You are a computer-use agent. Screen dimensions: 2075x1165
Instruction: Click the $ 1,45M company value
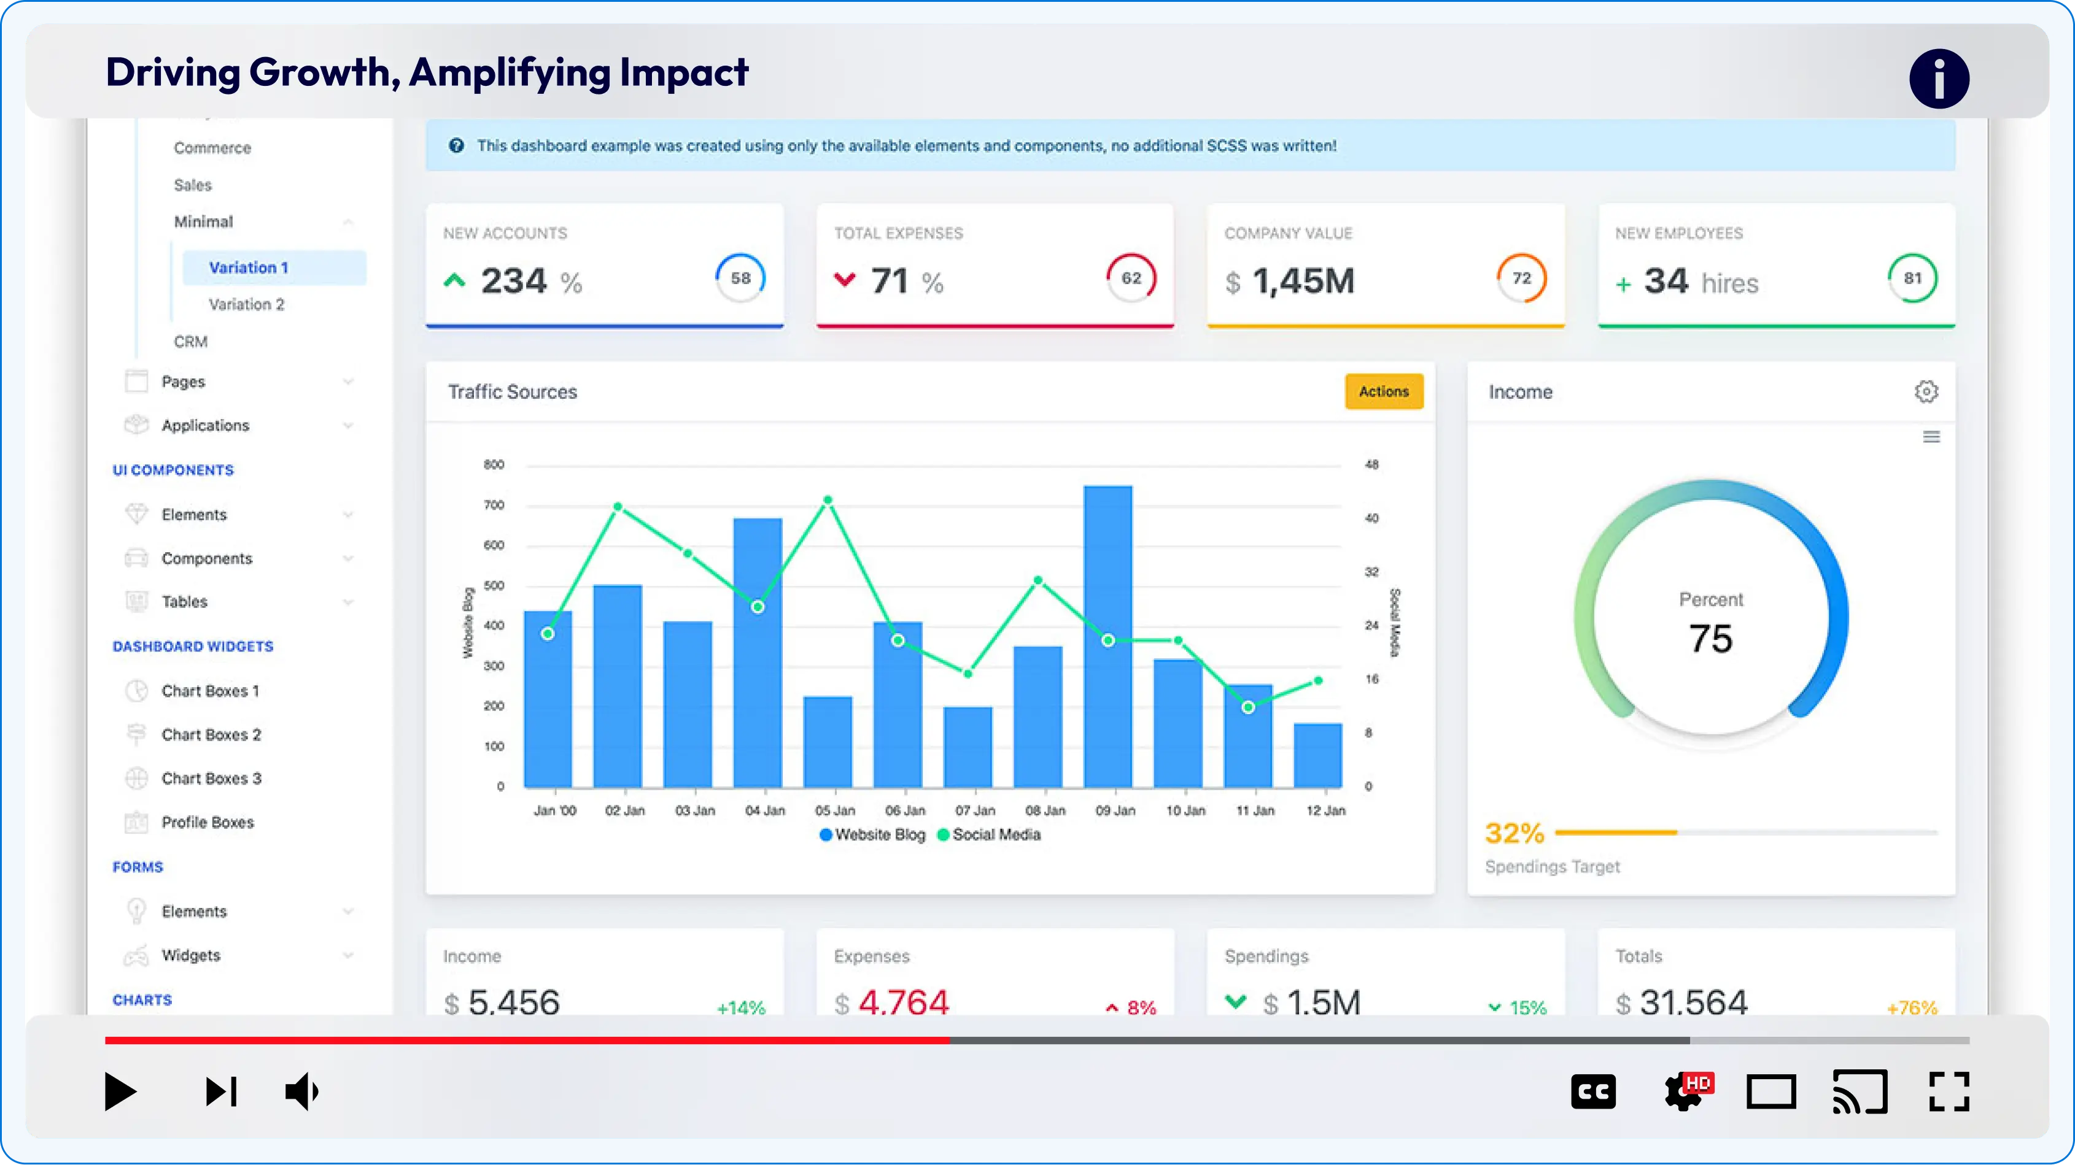(1290, 281)
